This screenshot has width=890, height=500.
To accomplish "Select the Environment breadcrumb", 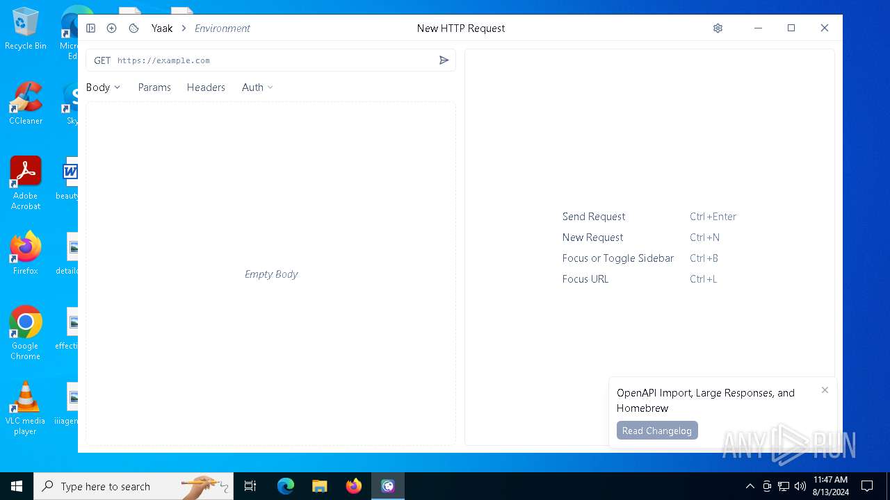I will point(222,28).
